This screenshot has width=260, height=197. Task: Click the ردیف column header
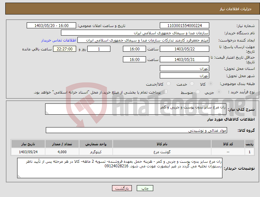[x=249, y=144]
